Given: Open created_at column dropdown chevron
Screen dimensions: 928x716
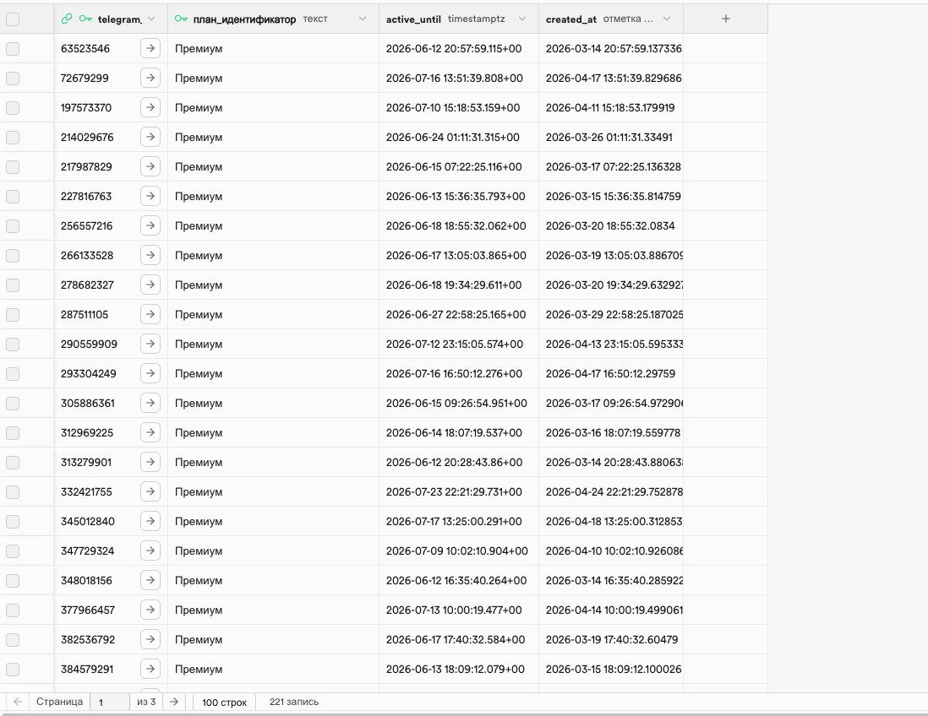Looking at the screenshot, I should [x=667, y=19].
